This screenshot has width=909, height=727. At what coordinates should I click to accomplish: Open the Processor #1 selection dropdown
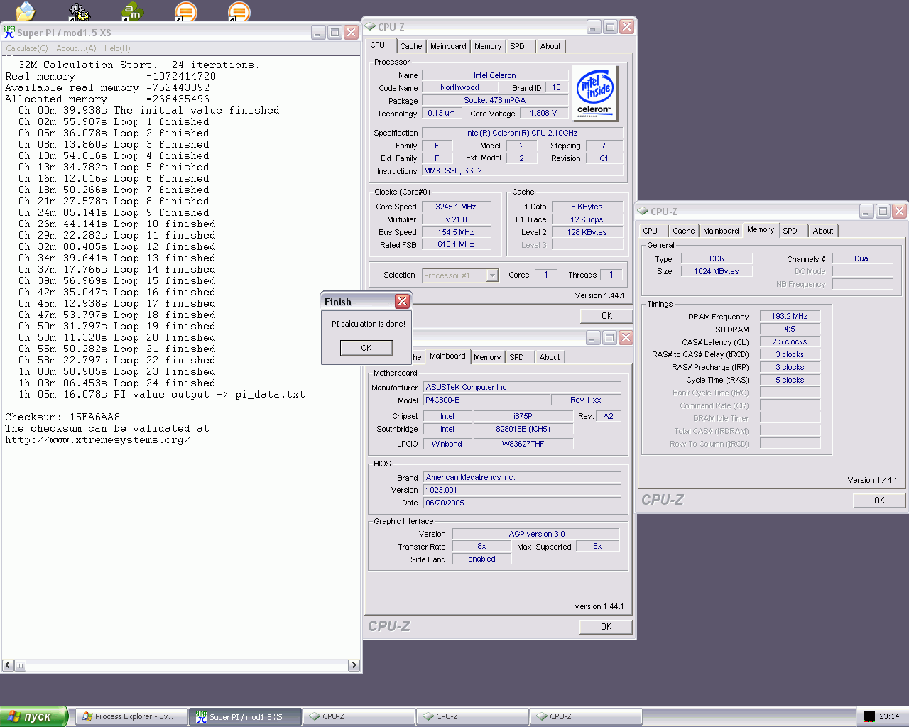(492, 275)
